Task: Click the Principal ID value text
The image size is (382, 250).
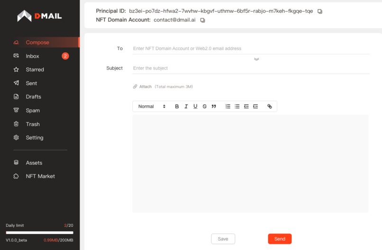Action: tap(221, 11)
